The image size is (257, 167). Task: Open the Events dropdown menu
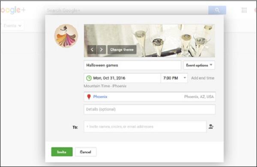click(12, 26)
